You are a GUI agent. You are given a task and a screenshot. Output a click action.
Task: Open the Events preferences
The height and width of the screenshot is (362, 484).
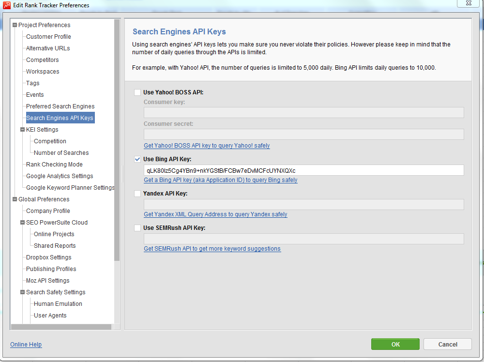35,95
